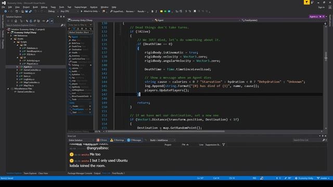Open the Reviews dropdown in toolbar
This screenshot has width=333, height=187.
tap(130, 11)
